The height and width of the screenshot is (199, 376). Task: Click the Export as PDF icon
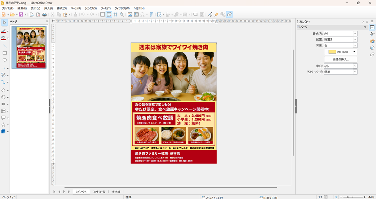[38, 15]
